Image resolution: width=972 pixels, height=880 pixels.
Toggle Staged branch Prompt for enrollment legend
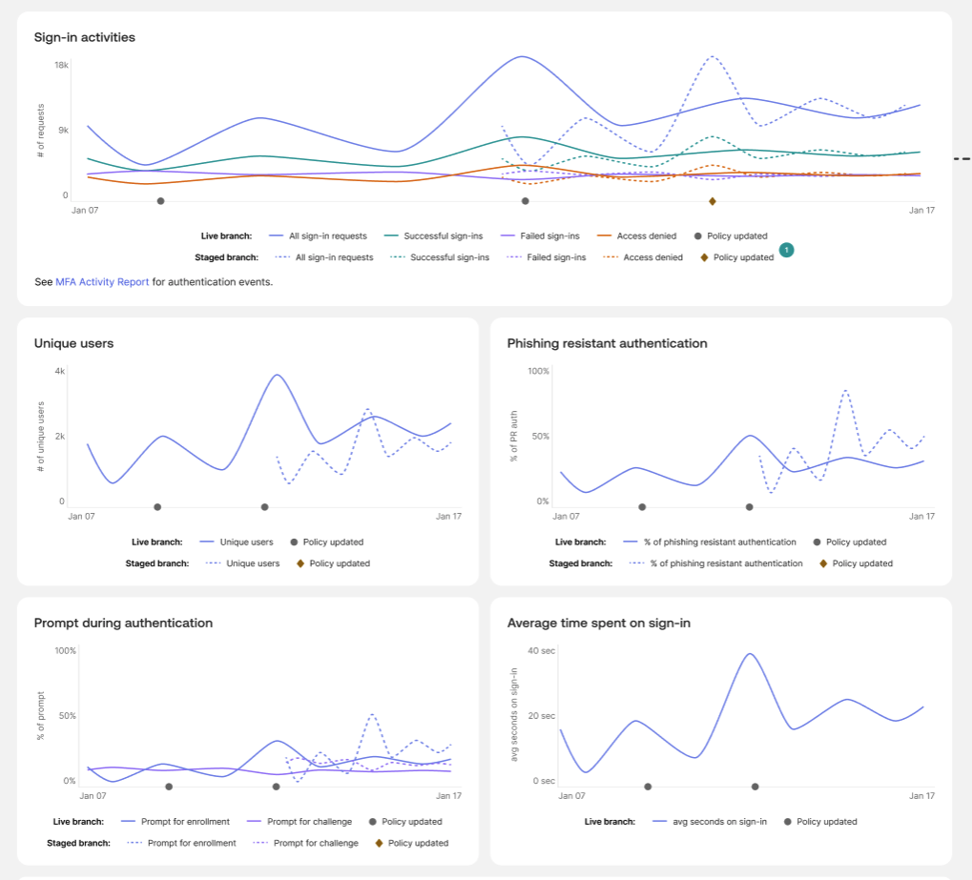(181, 843)
